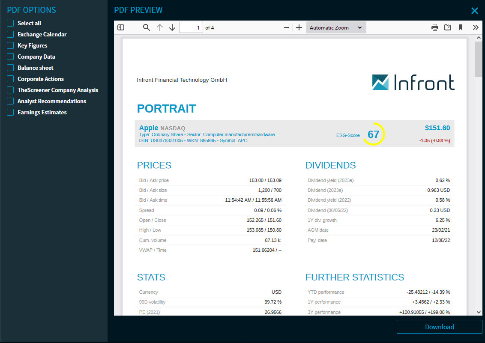Screen dimensions: 485x343
Task: Toggle the PDF viewer sidebar
Action: pos(121,27)
